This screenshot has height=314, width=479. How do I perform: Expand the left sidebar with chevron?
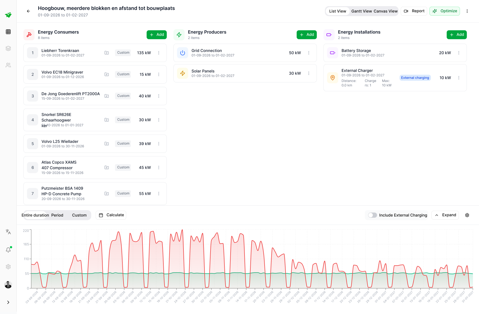[8, 302]
